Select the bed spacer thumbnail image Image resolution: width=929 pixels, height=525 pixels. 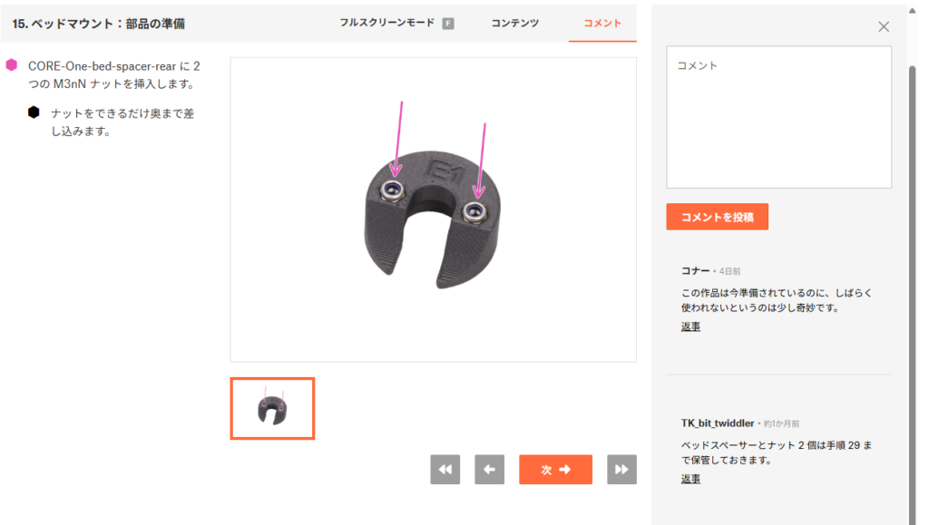(272, 408)
